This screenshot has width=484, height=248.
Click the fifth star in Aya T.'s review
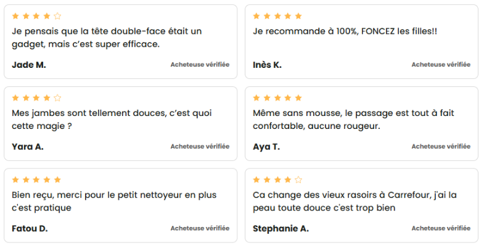pyautogui.click(x=298, y=98)
